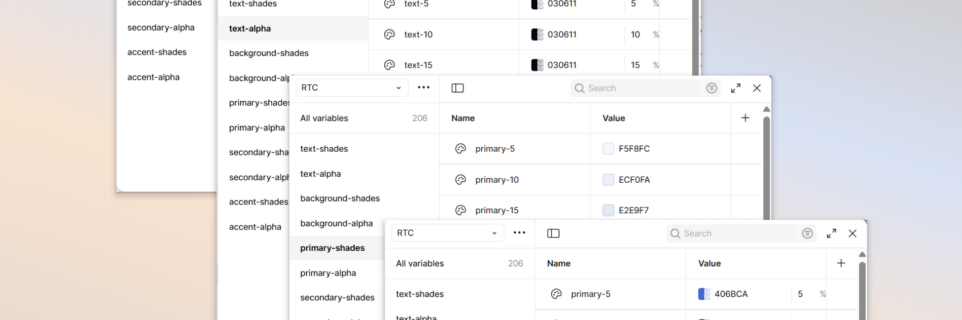Open the three-dots menu in the front panel
Image resolution: width=962 pixels, height=320 pixels.
coord(519,233)
